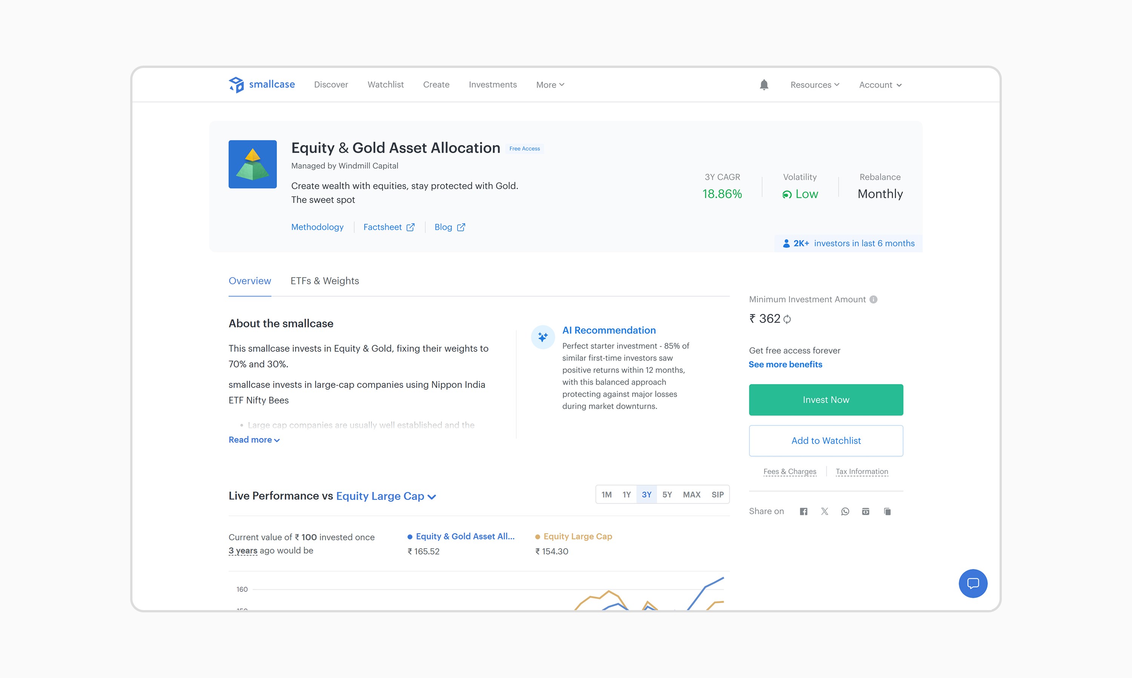
Task: Open the Factsheet link
Action: [389, 227]
